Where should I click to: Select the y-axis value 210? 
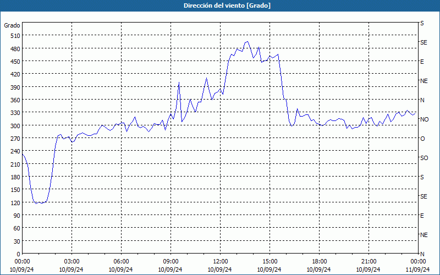(16, 164)
